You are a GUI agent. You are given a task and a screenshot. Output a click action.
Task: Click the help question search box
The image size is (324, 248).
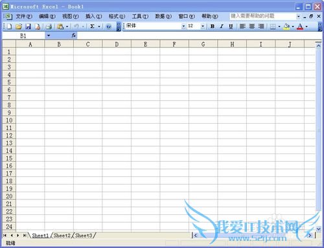coord(263,16)
